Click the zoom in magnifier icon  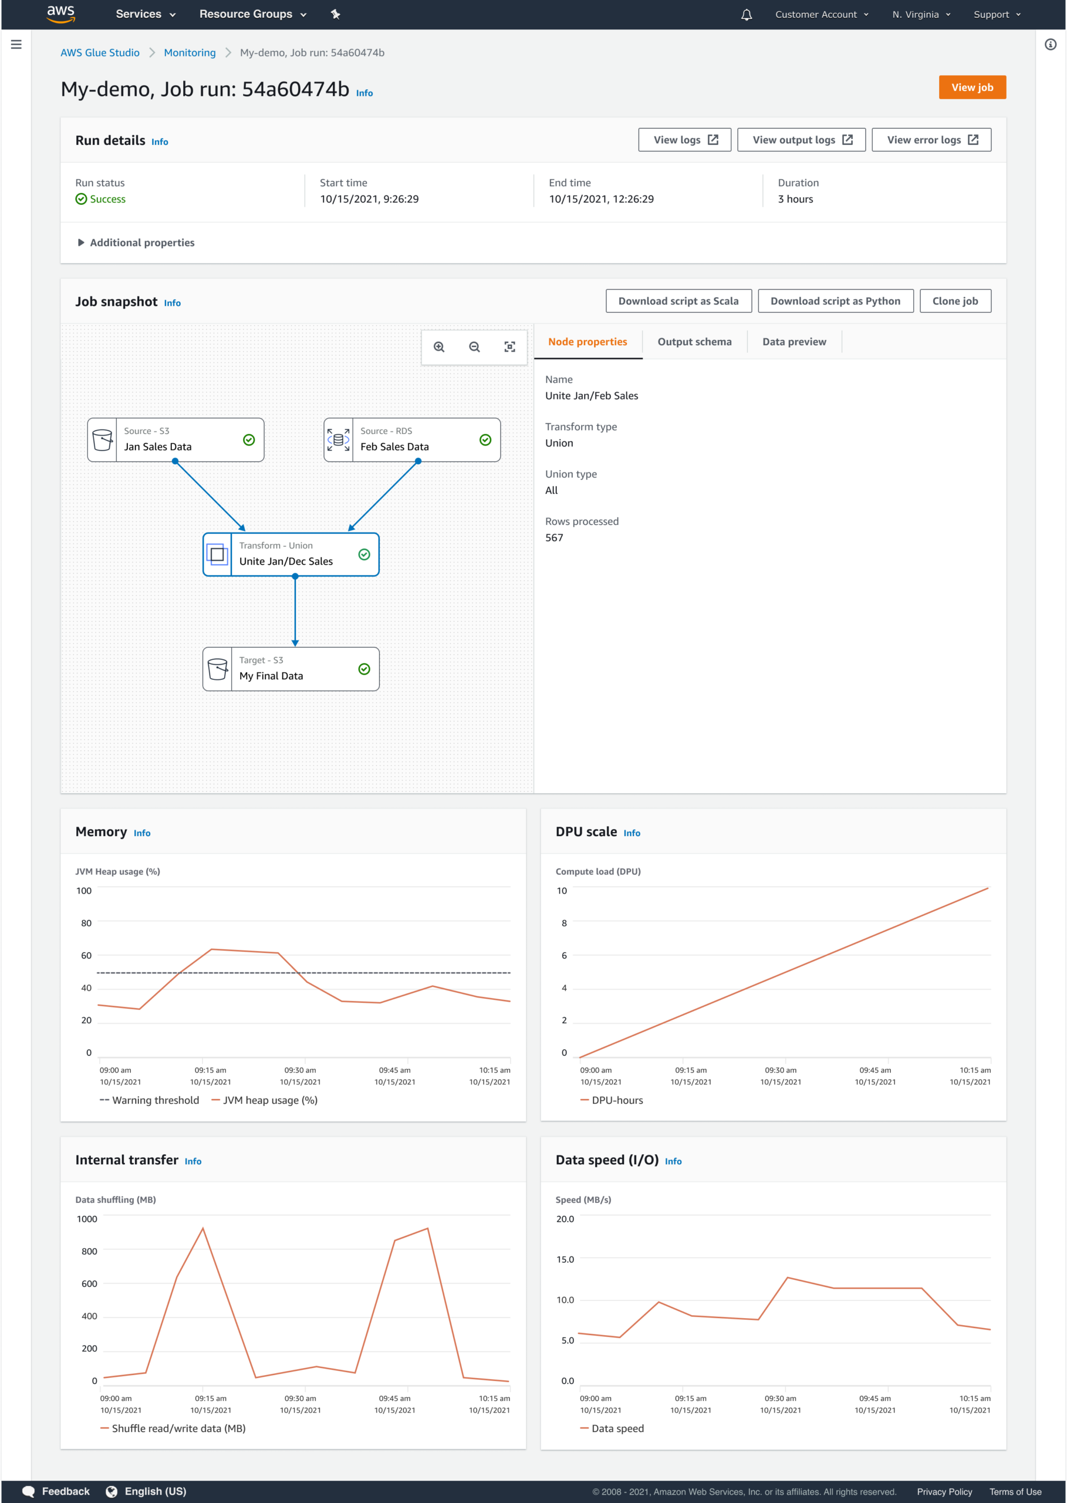439,347
